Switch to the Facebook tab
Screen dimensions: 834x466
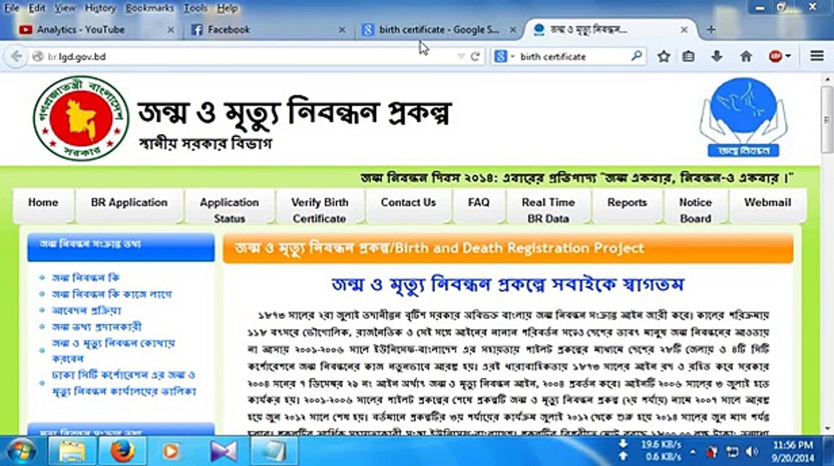coord(229,30)
